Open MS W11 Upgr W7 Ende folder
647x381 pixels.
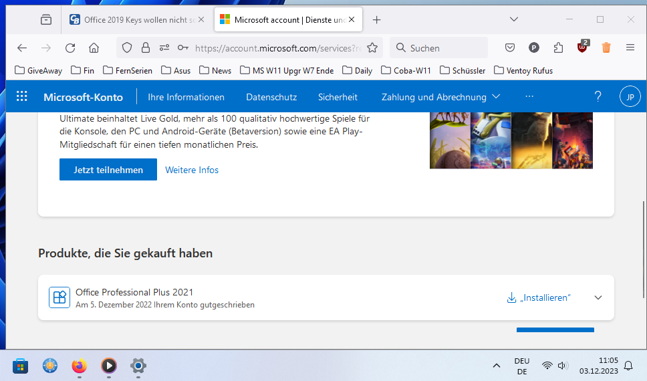click(287, 71)
